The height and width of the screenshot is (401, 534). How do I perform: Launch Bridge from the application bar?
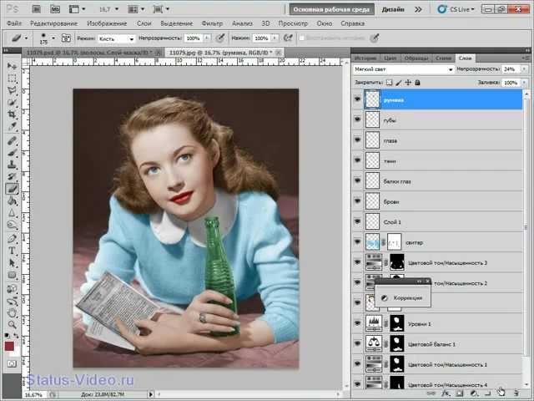click(x=37, y=9)
